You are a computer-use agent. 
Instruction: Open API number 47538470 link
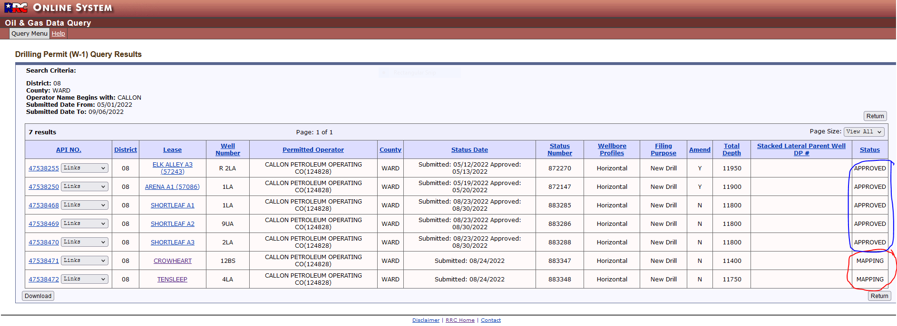click(x=44, y=242)
